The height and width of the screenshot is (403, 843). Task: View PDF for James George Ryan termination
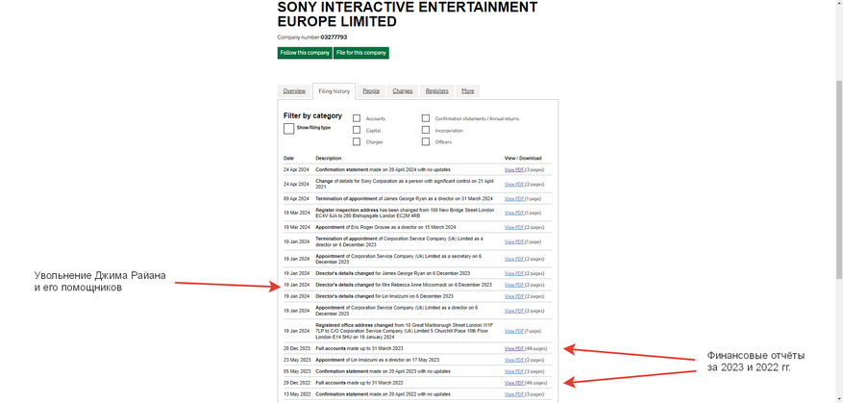(x=514, y=198)
